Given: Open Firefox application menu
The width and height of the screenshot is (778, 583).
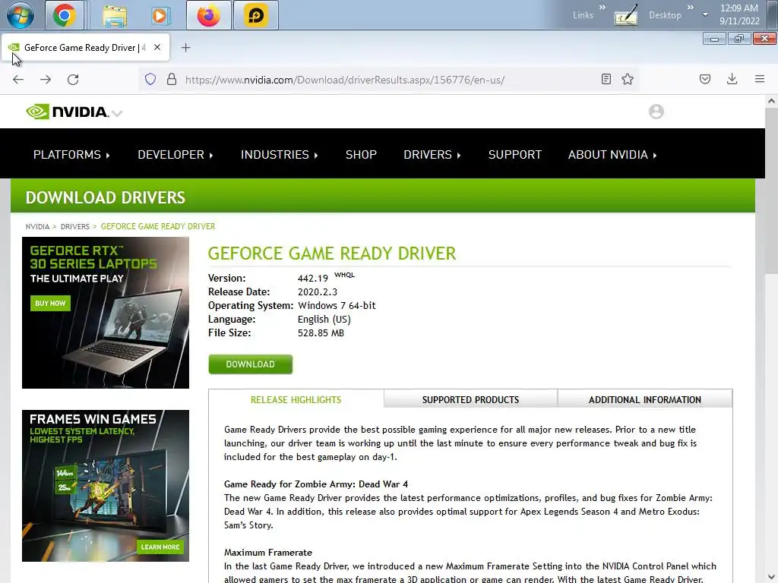Looking at the screenshot, I should coord(760,79).
